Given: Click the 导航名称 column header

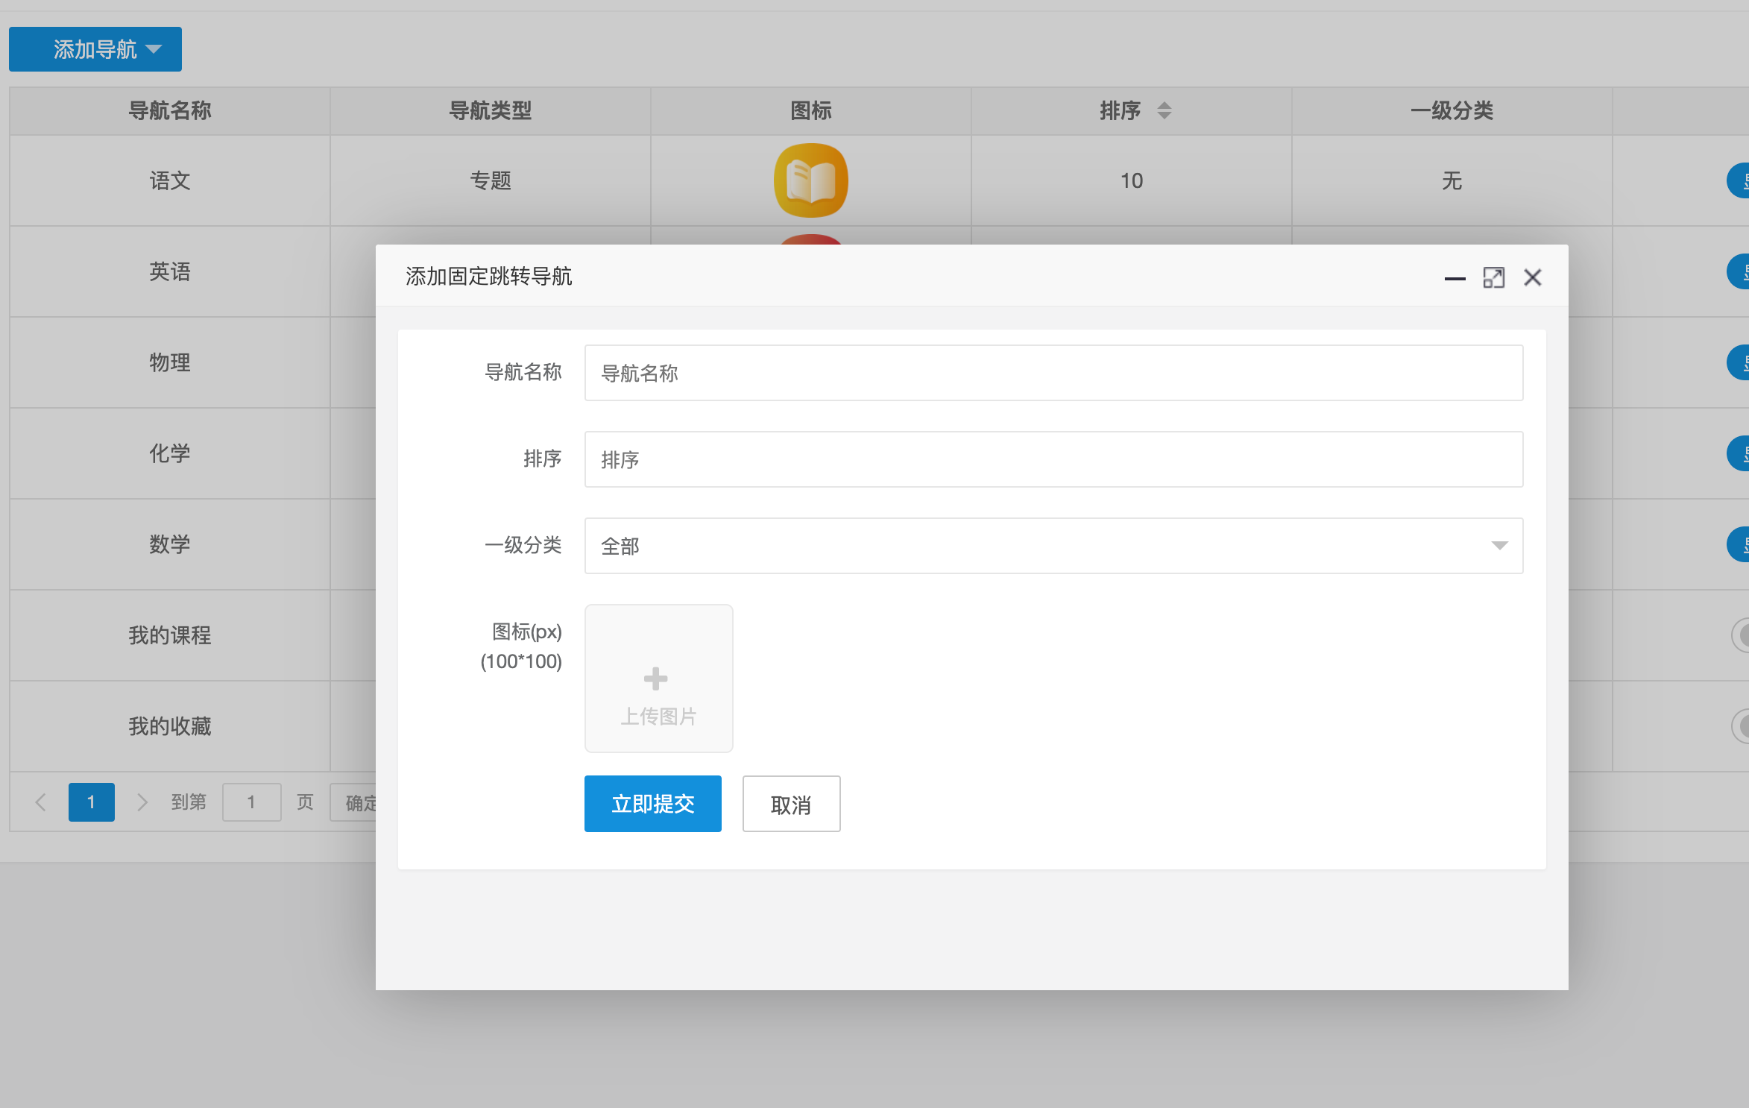Looking at the screenshot, I should 170,111.
